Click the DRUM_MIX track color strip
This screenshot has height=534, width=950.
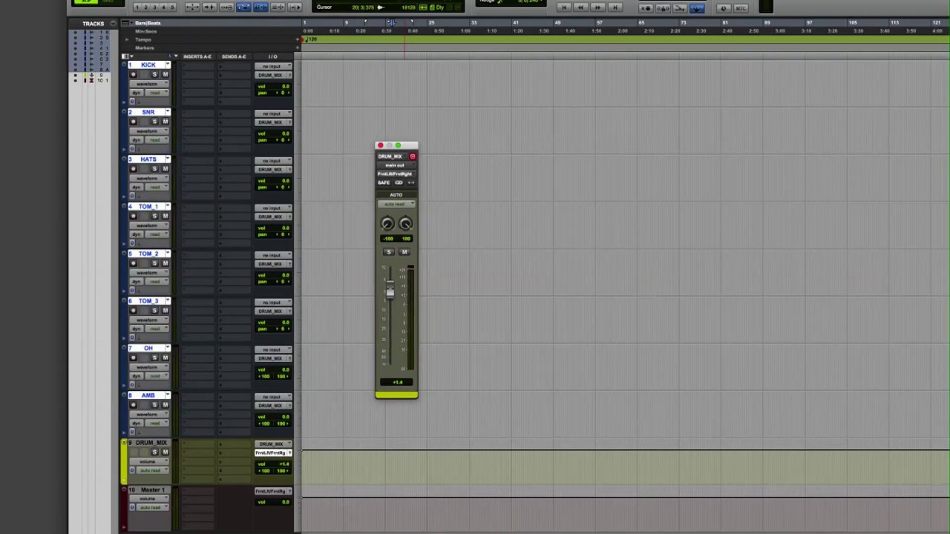[x=125, y=461]
